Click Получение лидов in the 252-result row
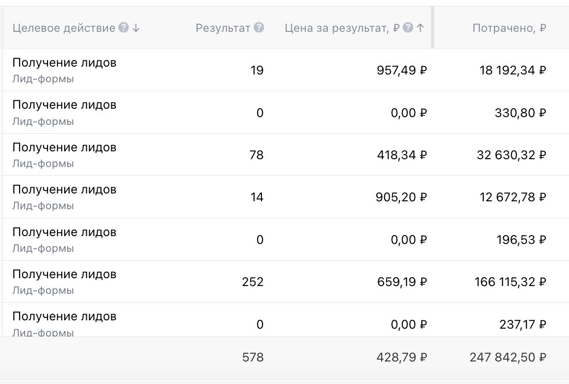The image size is (569, 384). (64, 274)
